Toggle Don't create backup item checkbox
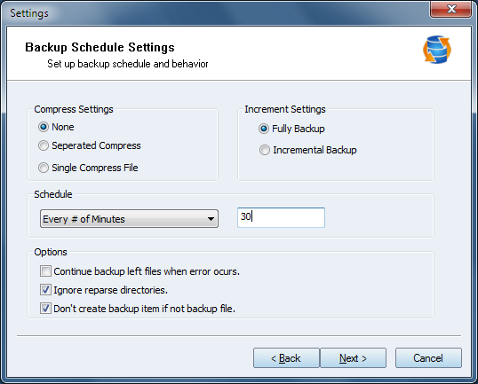 coord(45,309)
